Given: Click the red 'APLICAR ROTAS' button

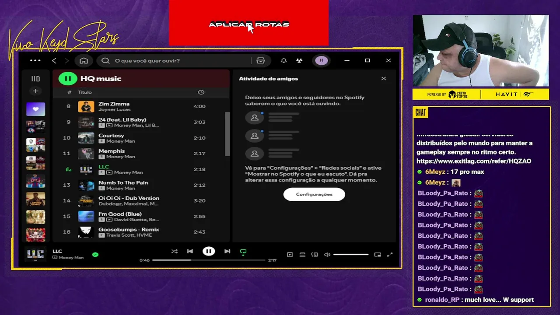Looking at the screenshot, I should click(x=248, y=23).
